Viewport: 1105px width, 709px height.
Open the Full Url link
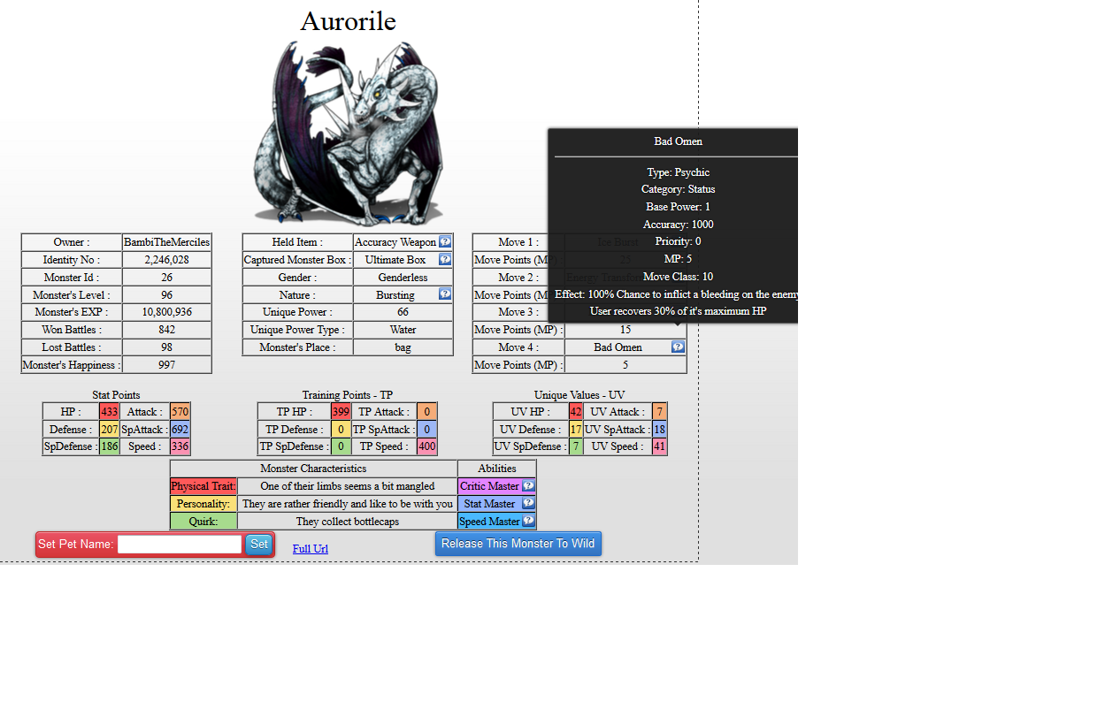click(x=310, y=548)
